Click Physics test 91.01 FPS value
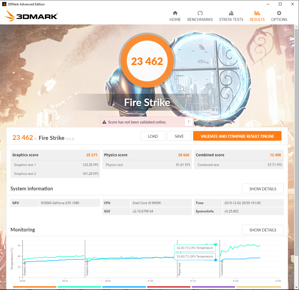 [x=183, y=165]
